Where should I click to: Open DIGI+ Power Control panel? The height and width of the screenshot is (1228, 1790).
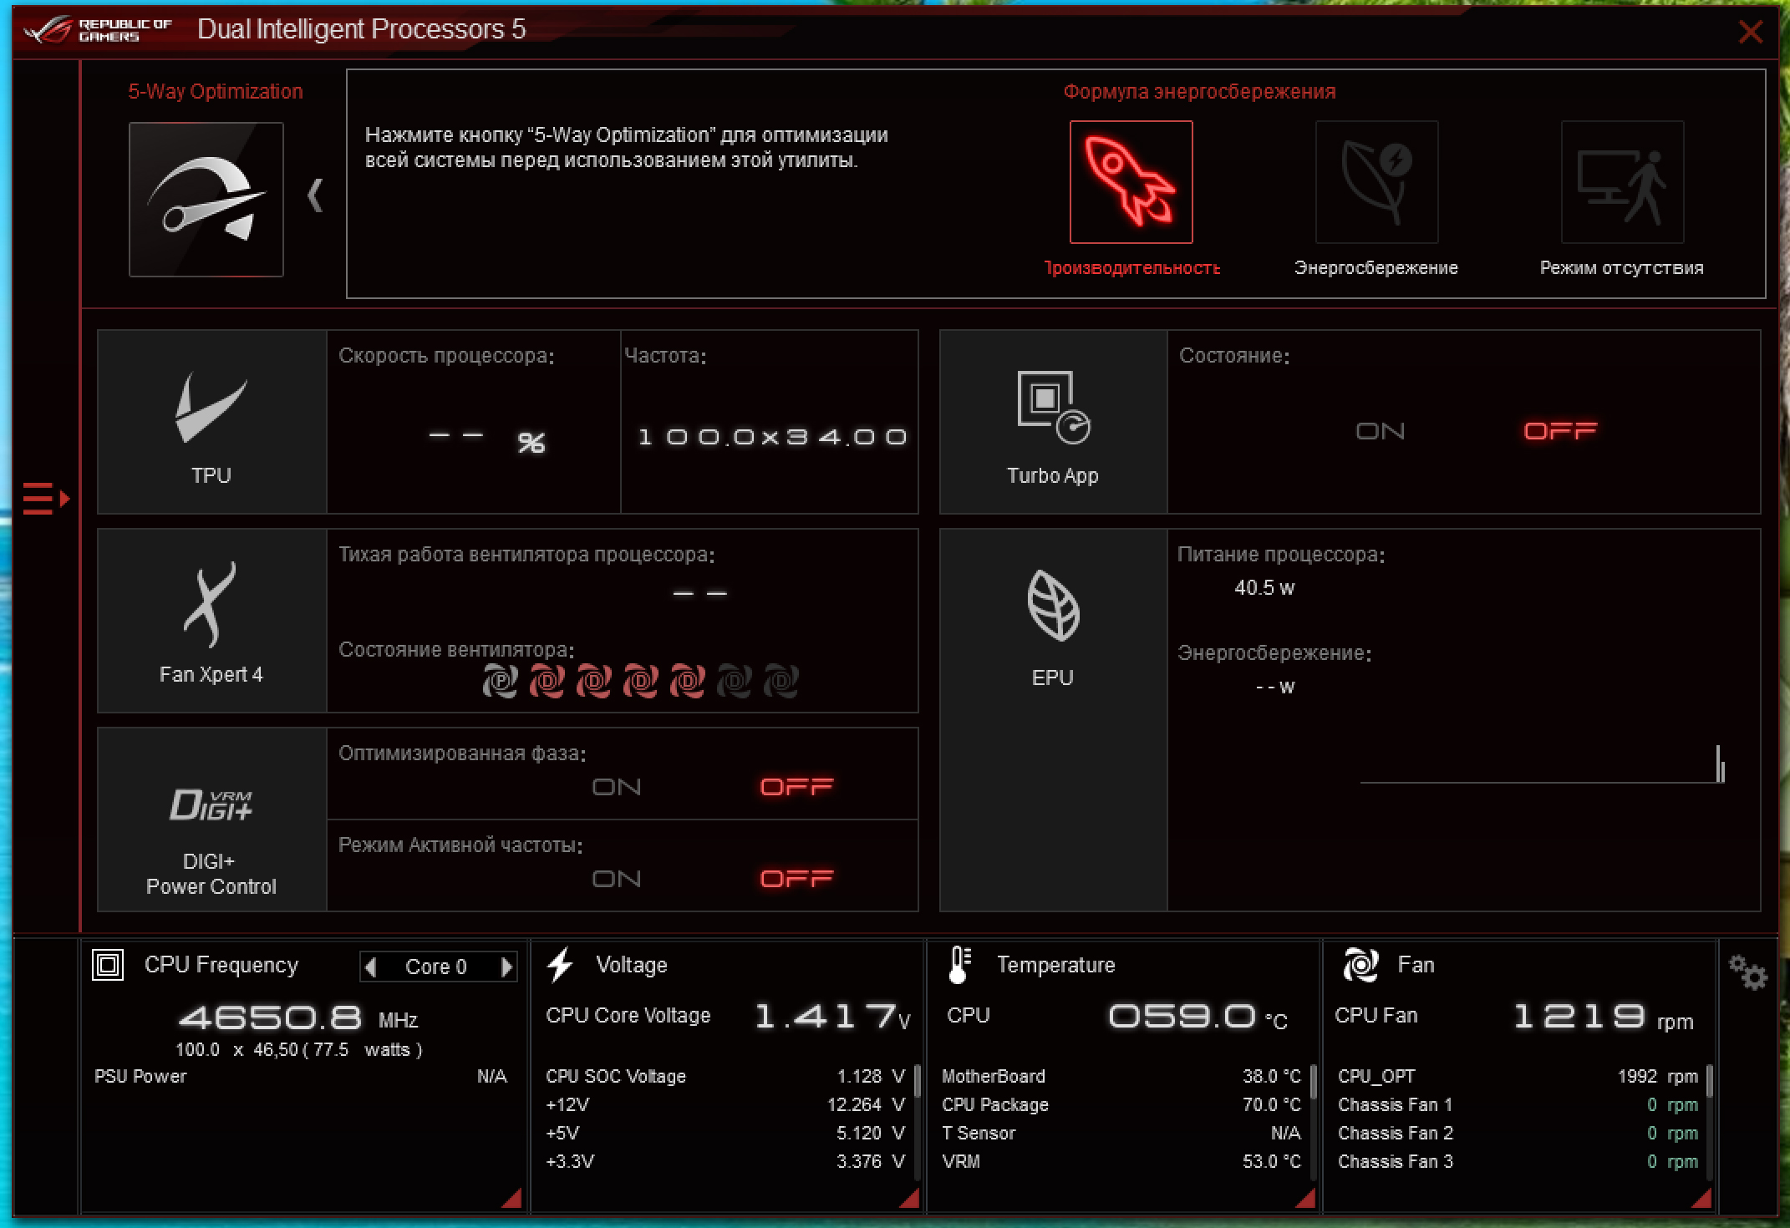point(211,820)
